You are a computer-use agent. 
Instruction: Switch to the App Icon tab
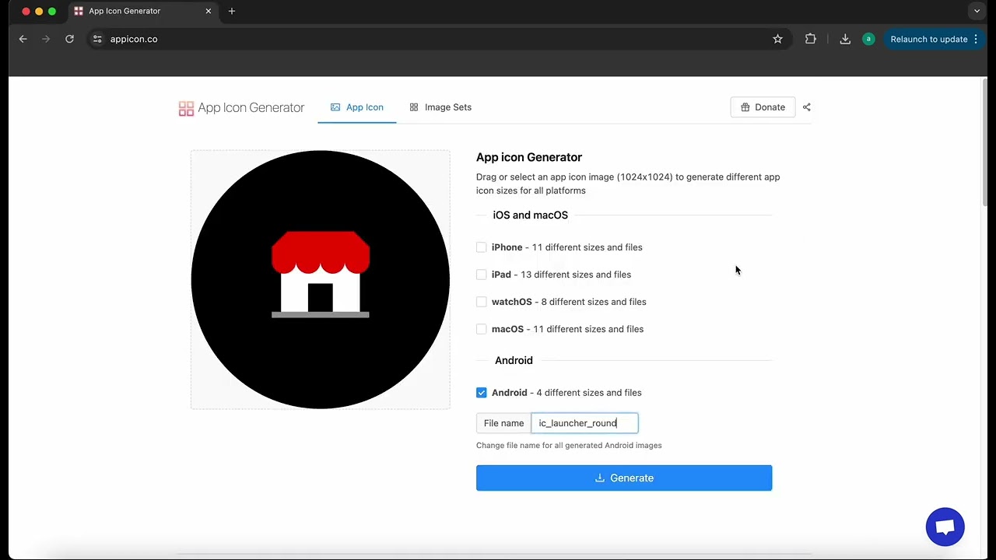pos(357,107)
